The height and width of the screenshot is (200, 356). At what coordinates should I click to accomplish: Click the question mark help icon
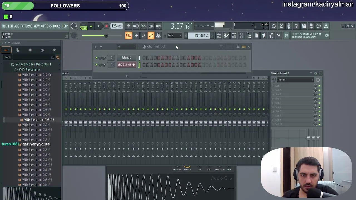coord(296,26)
